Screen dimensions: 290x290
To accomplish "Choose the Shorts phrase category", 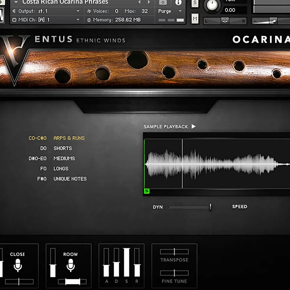I will tap(62, 148).
